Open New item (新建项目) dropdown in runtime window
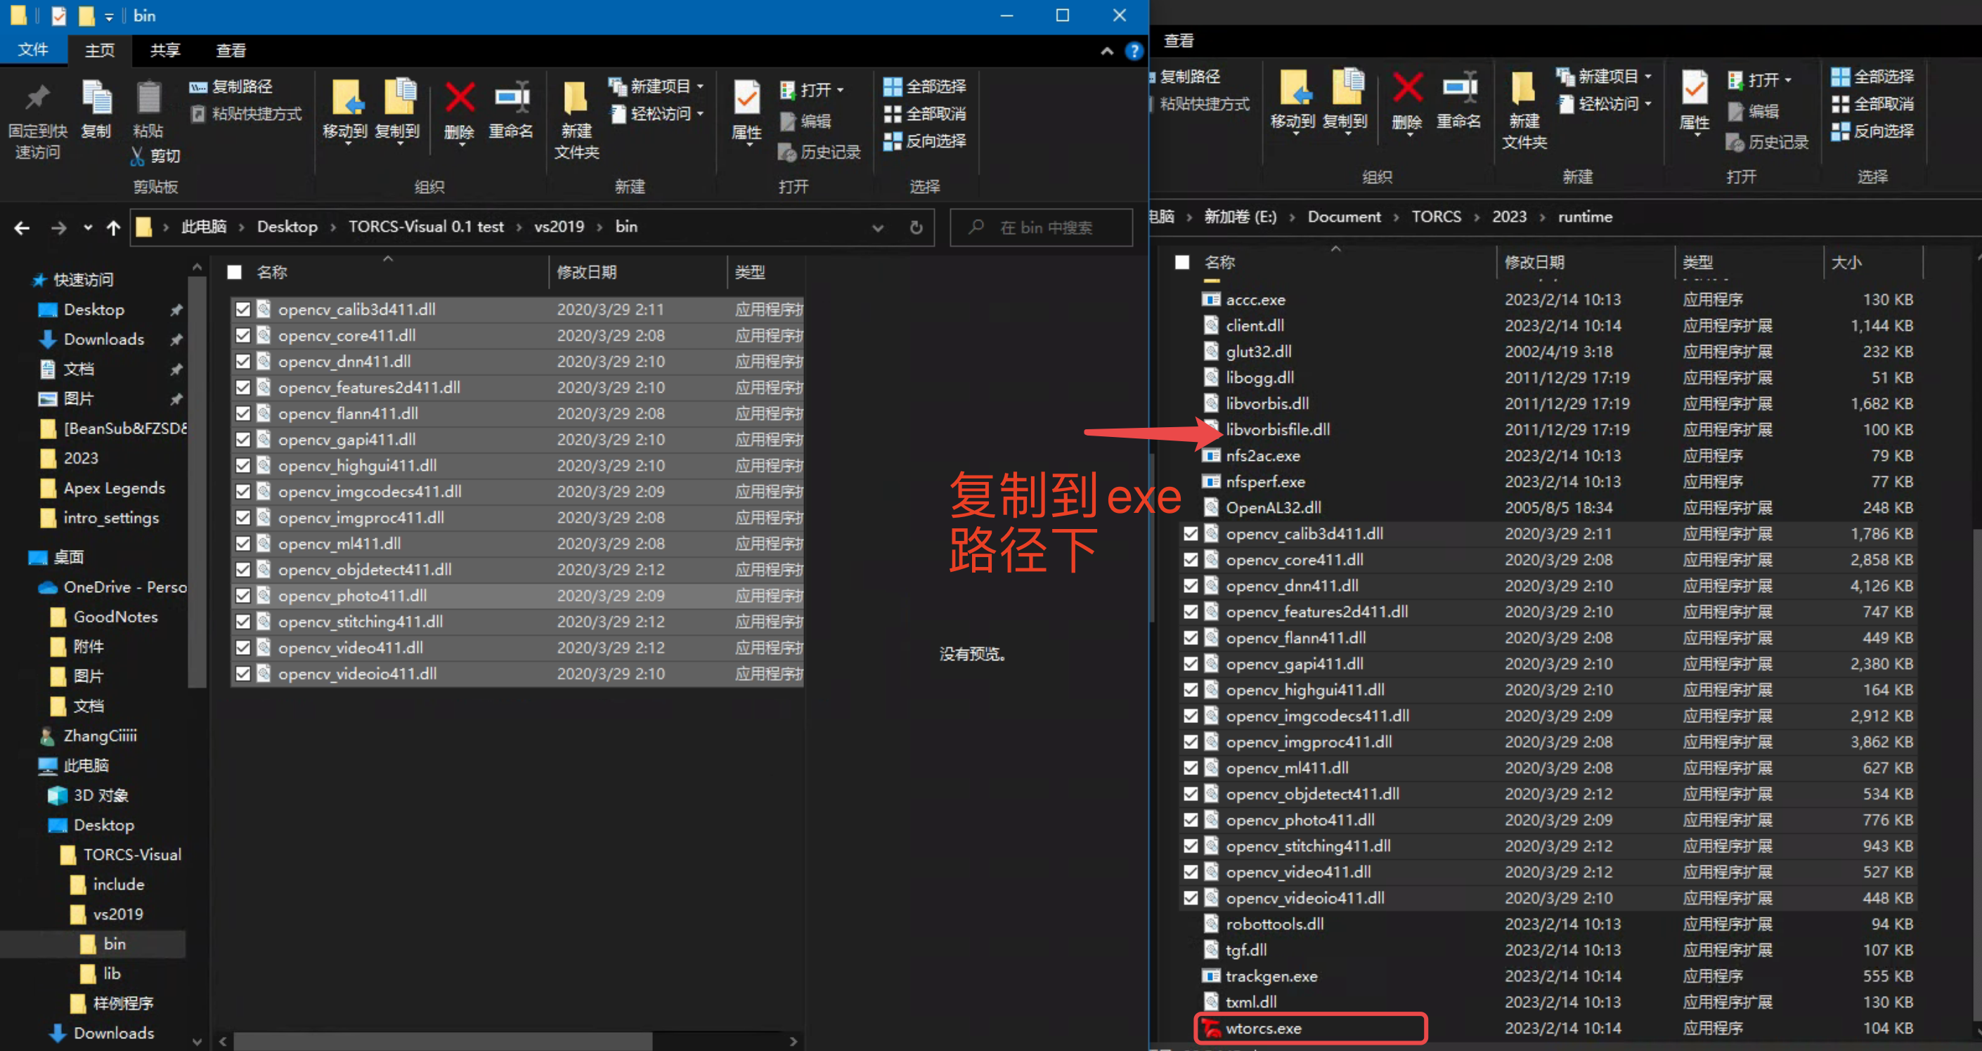 tap(1605, 77)
